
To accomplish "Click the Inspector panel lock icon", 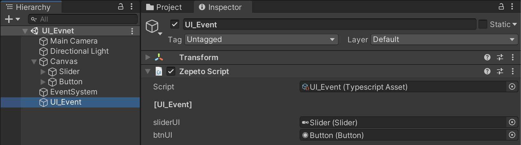I will pyautogui.click(x=501, y=7).
